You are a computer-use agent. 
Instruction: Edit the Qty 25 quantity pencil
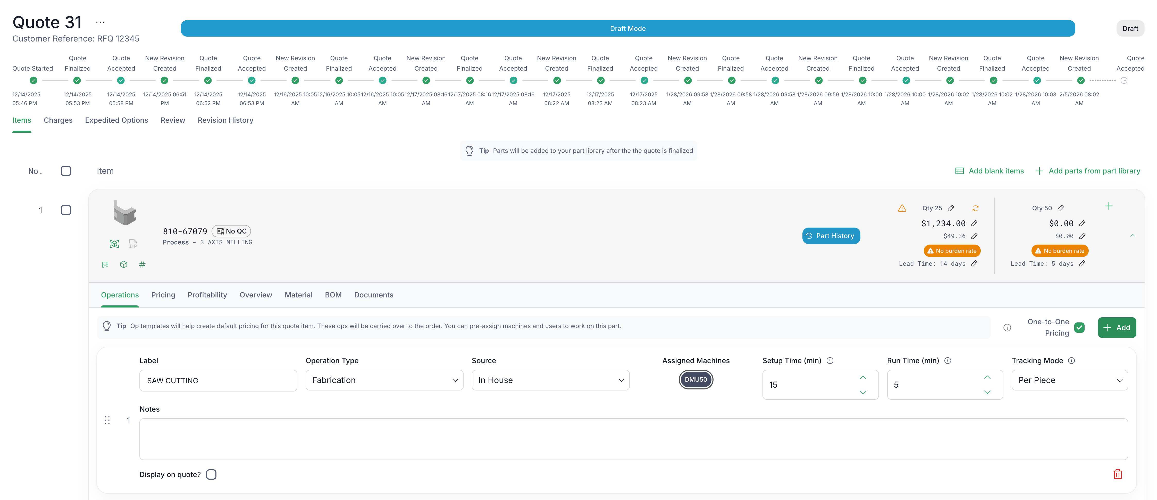click(951, 208)
